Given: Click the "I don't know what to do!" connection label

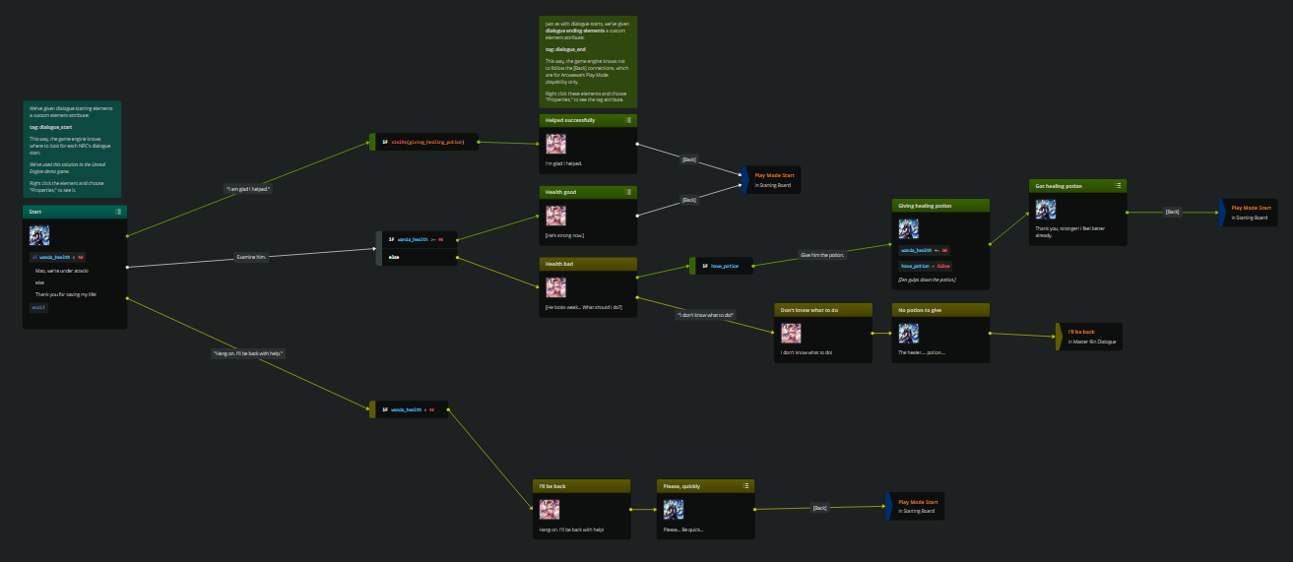Looking at the screenshot, I should (705, 315).
